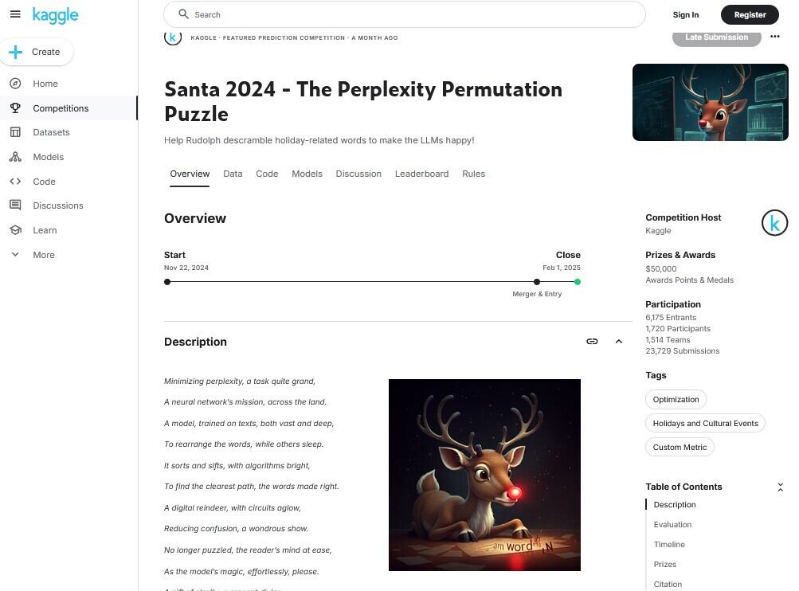The height and width of the screenshot is (591, 799).
Task: Click the green Close date timeline marker
Action: coord(578,282)
